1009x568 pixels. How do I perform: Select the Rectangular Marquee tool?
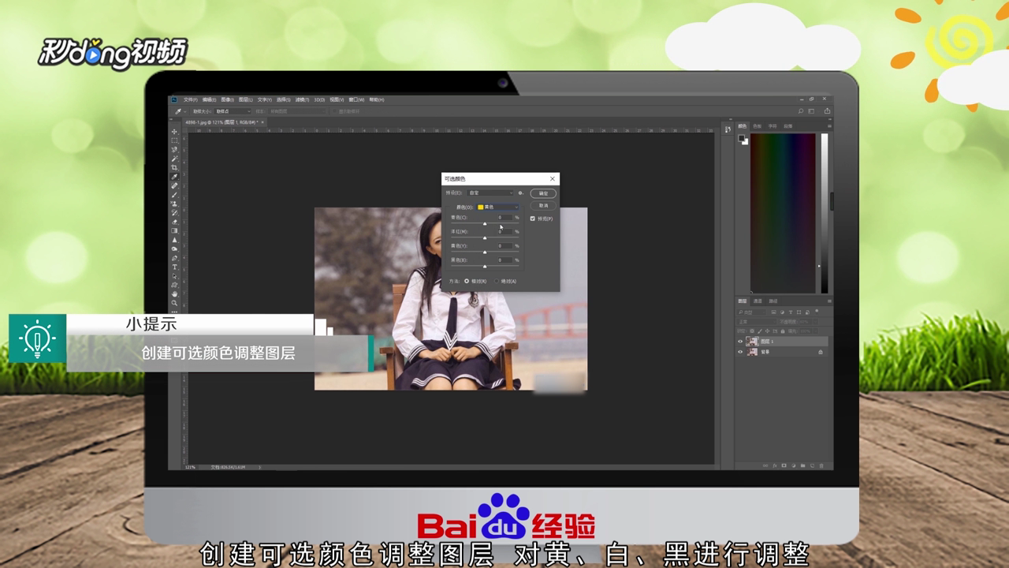[174, 140]
